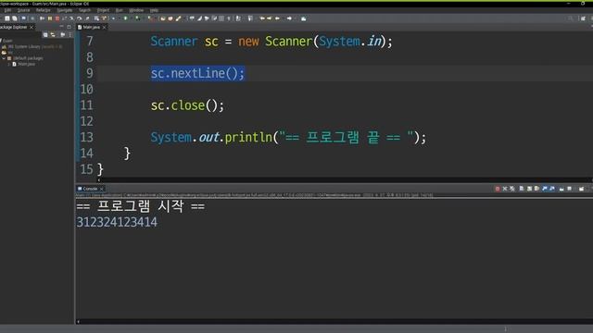Click the green Run icon in toolbar
The image size is (593, 333).
tap(126, 18)
